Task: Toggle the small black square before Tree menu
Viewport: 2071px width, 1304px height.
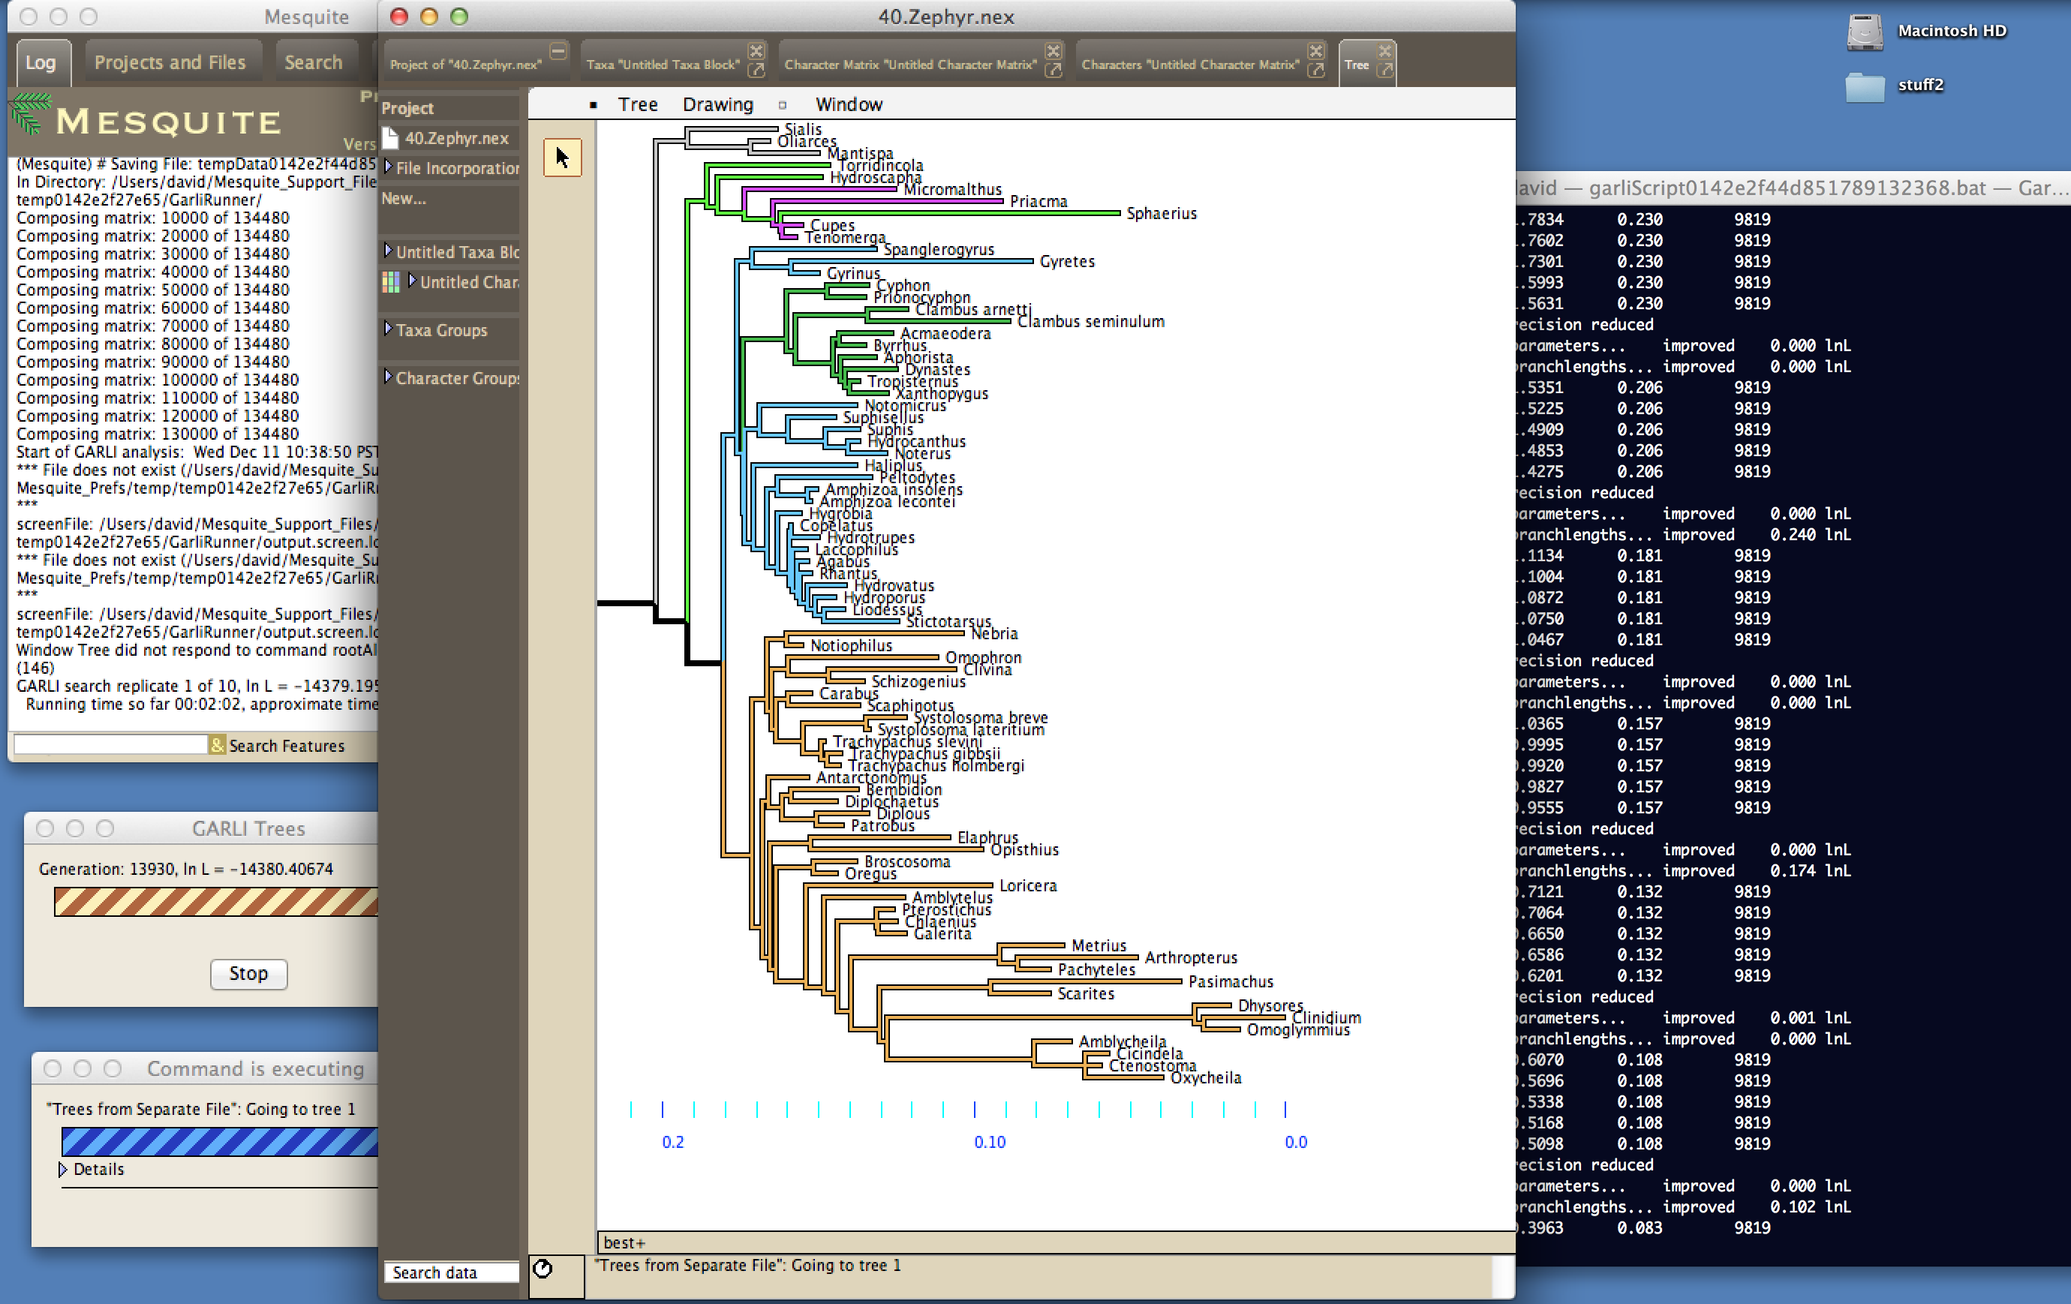Action: pos(593,105)
